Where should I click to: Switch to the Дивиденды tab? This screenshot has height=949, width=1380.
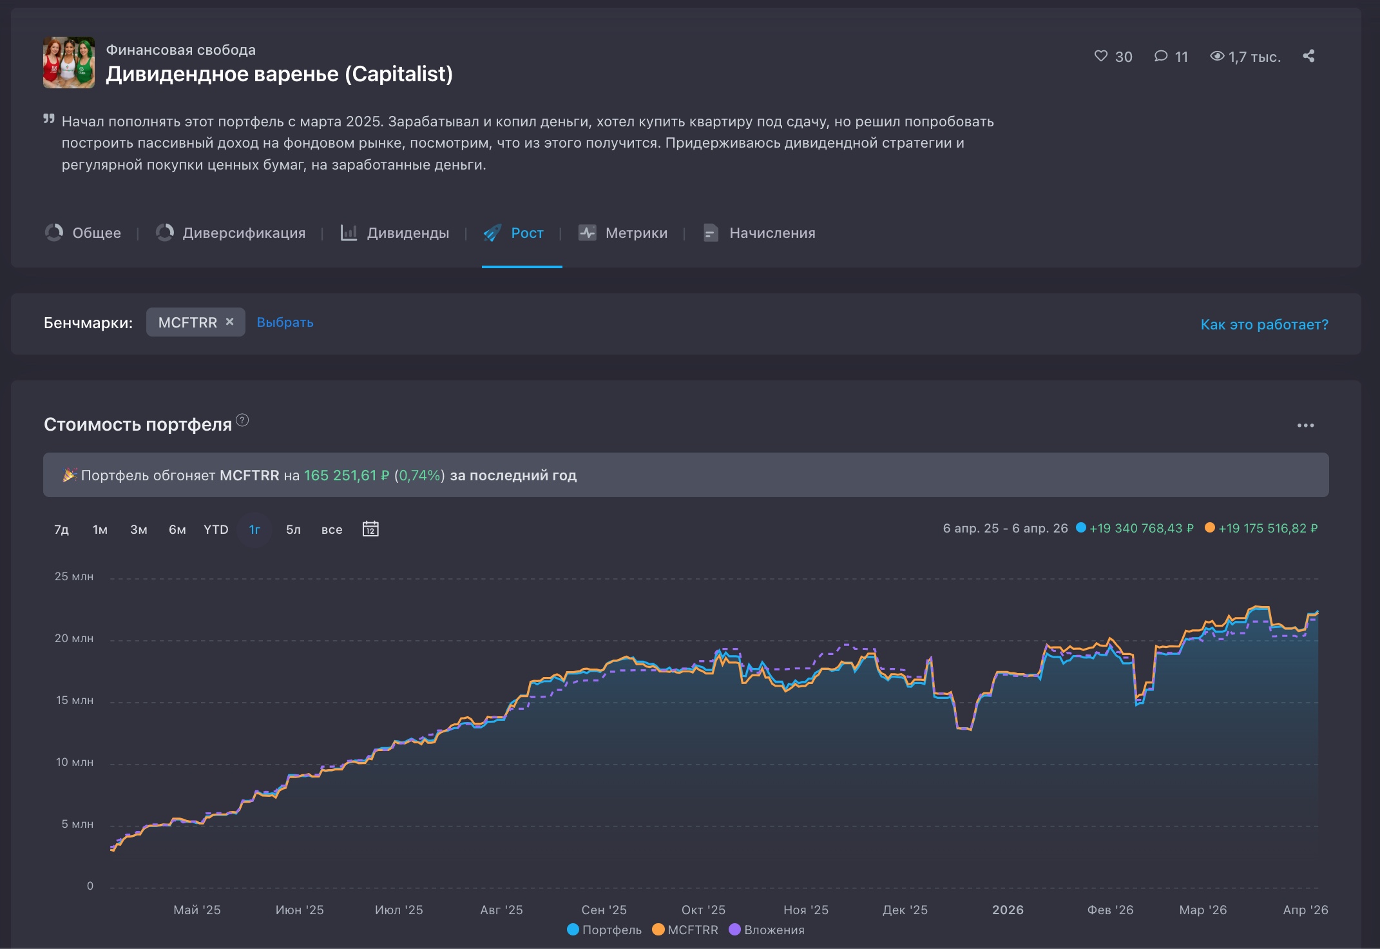coord(394,233)
